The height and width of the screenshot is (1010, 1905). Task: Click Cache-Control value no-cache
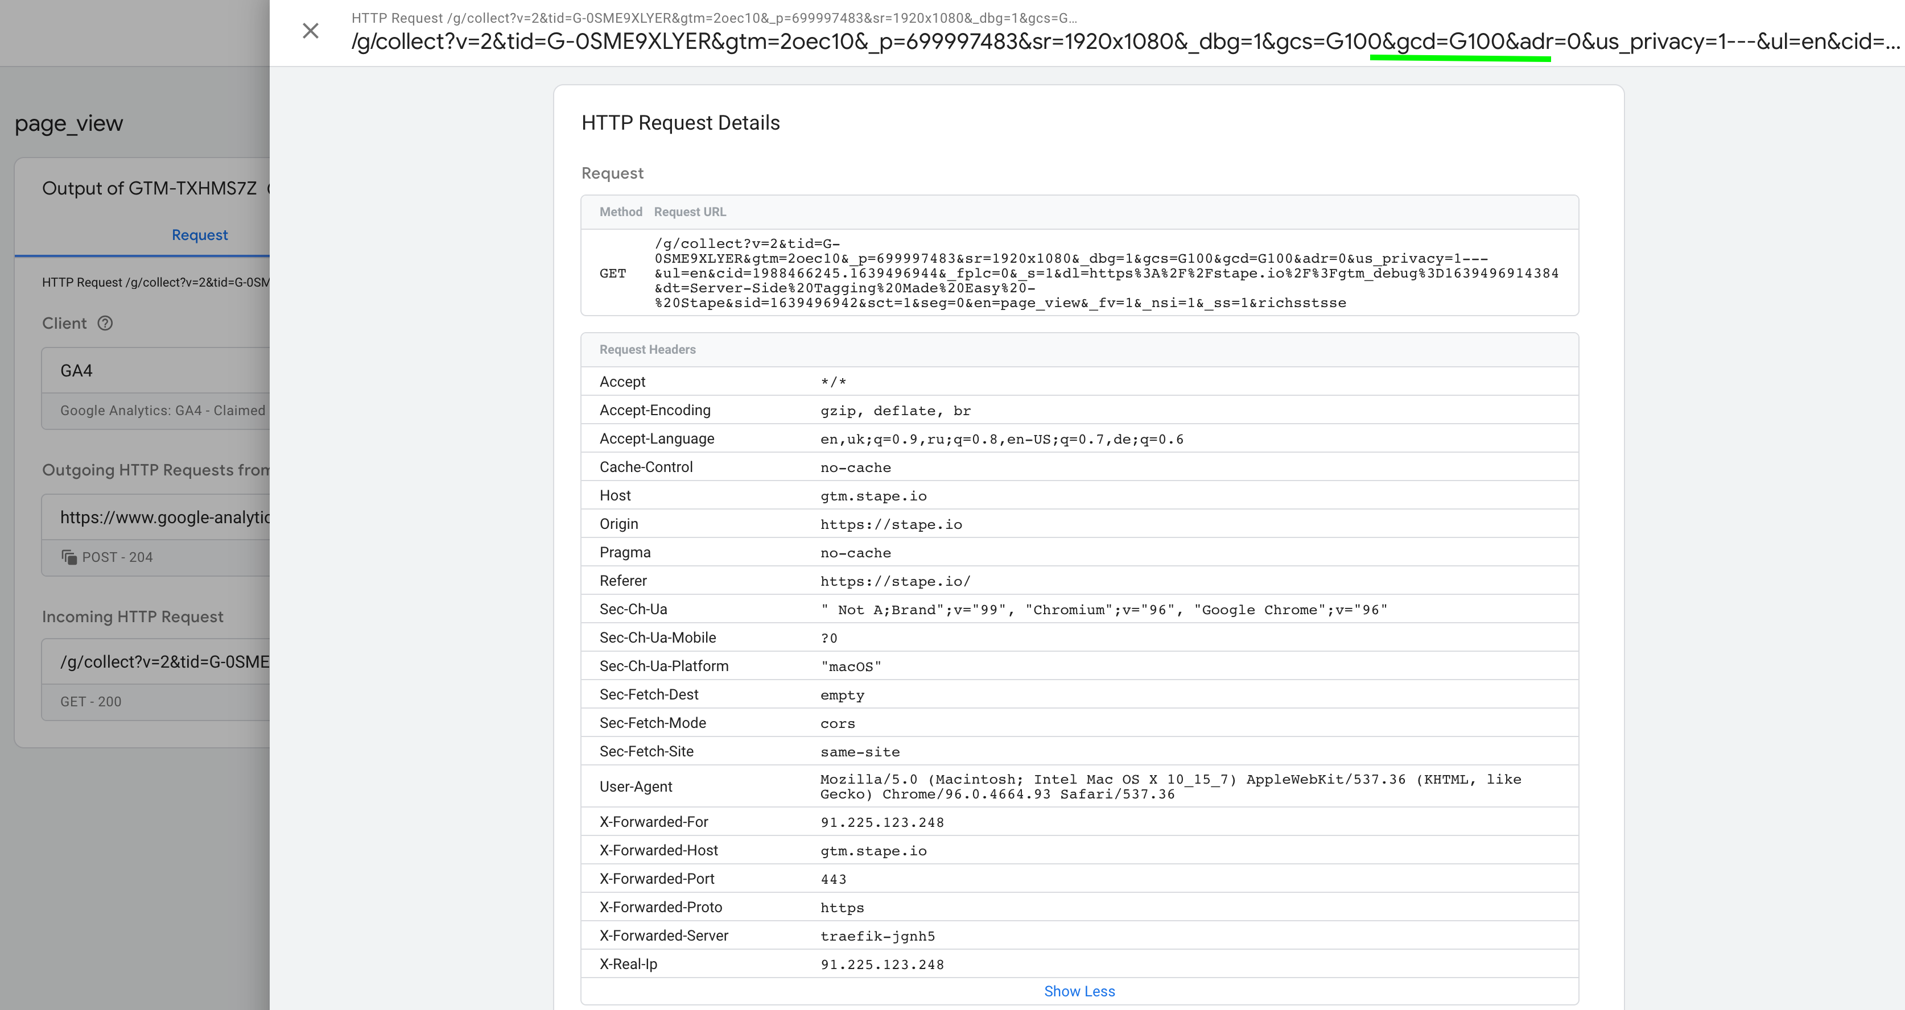(x=855, y=467)
